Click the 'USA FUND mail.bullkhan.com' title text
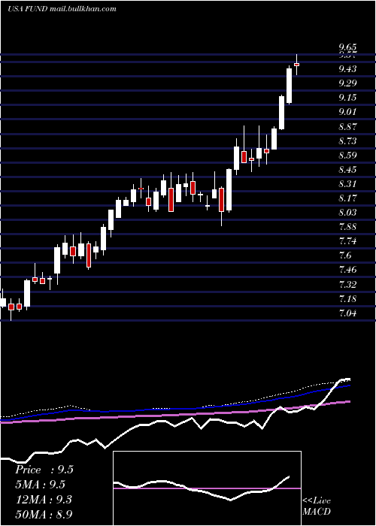Screen dimensions: 376x526 [62, 9]
